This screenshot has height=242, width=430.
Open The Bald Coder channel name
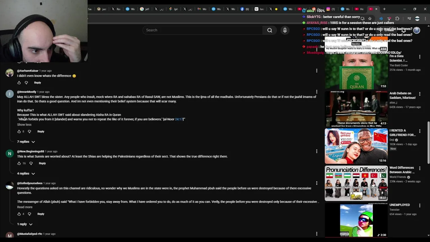pos(398,65)
